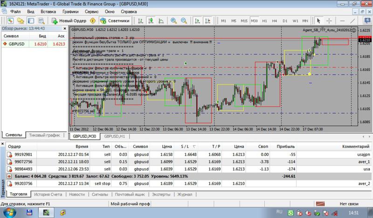The image size is (373, 218).
Task: Sort orders by Время column header
Action: [82, 146]
